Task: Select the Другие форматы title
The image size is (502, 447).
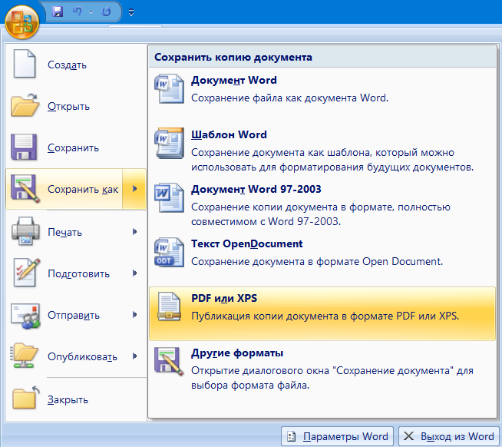Action: point(237,353)
